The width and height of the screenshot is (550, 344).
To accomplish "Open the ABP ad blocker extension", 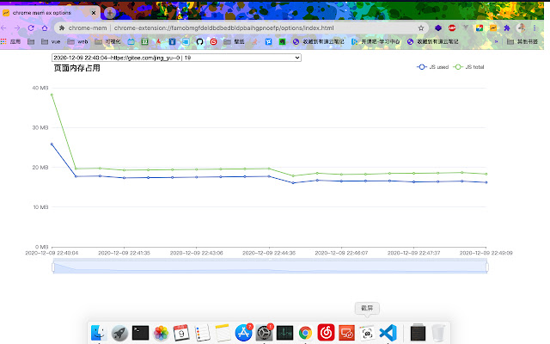I will point(452,28).
